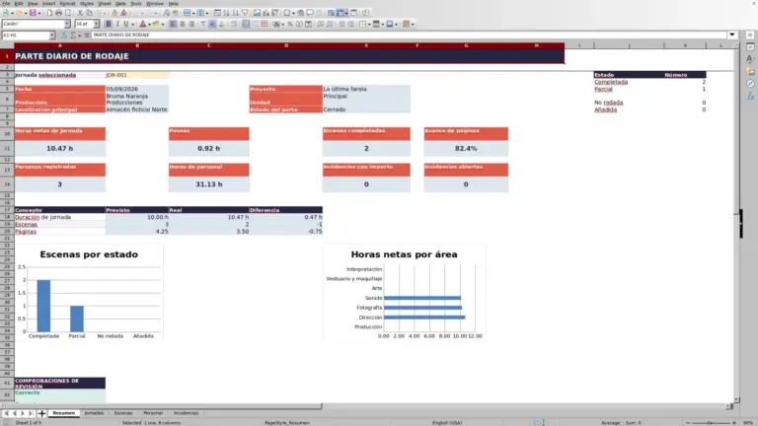
Task: Open the Font name dropdown
Action: [x=67, y=24]
